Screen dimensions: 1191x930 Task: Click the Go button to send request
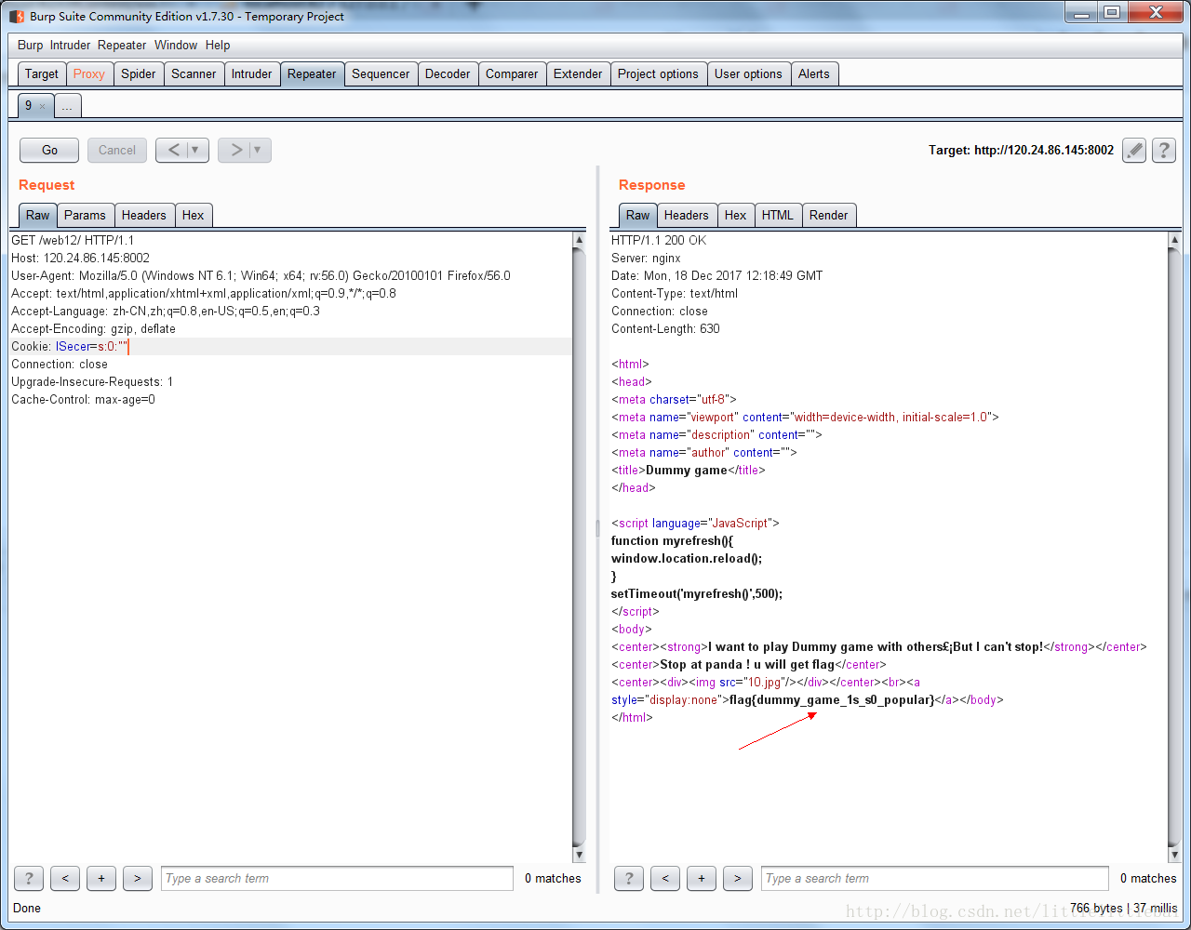click(50, 150)
